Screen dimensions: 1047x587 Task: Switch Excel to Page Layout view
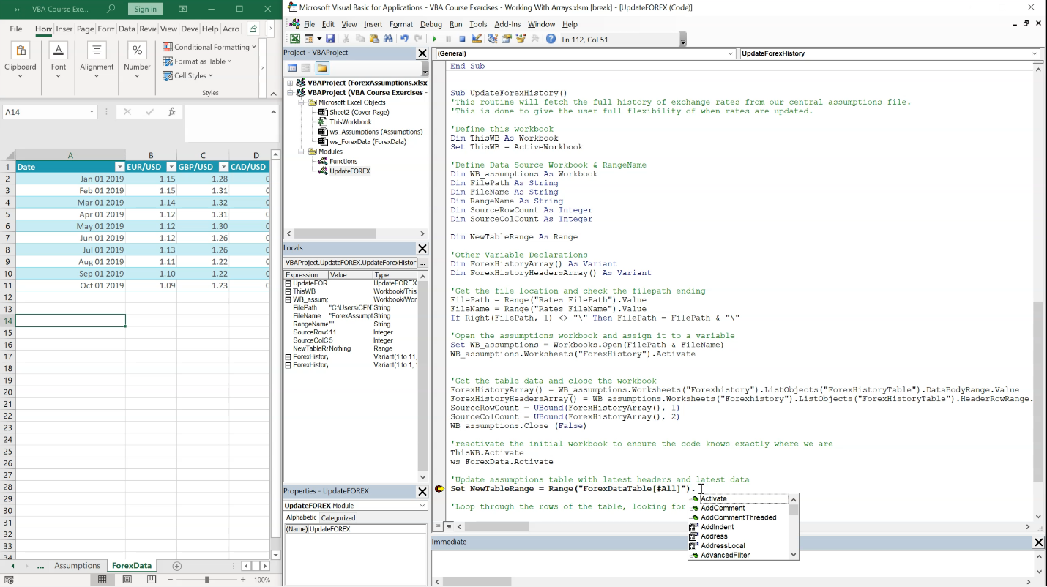[127, 579]
